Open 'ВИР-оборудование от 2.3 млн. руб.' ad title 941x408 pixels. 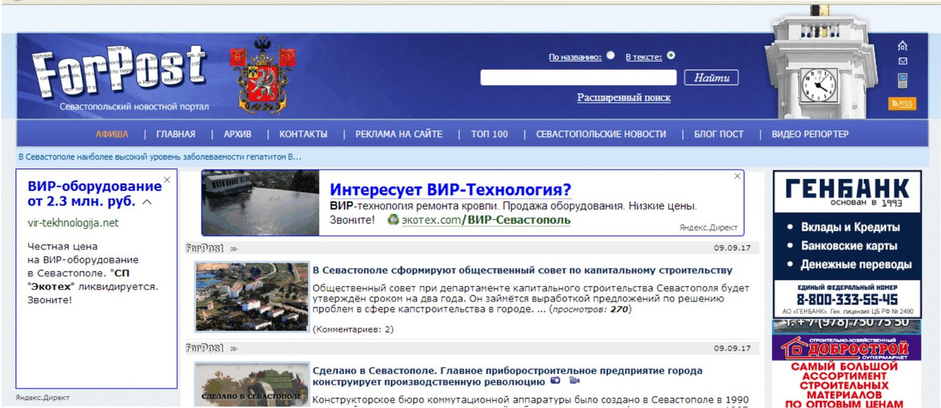tap(95, 194)
